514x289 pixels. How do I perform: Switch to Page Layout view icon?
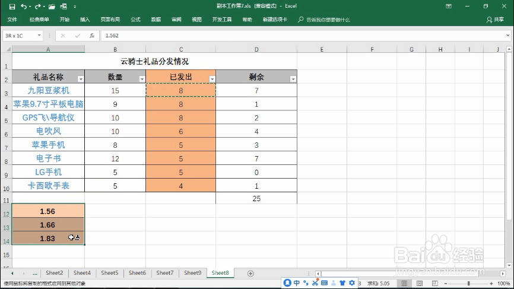click(419, 283)
